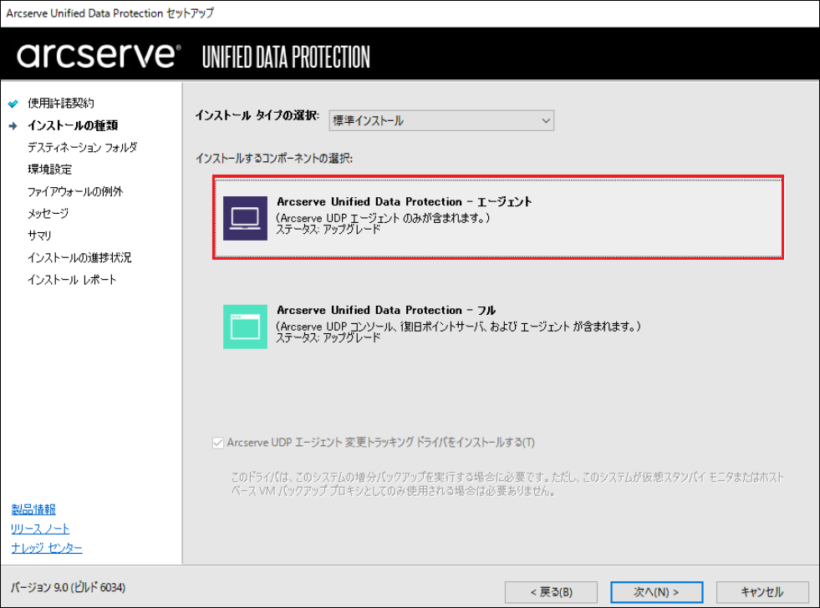The width and height of the screenshot is (820, 608).
Task: Toggle the 変更トラッキング ドライバ install checkbox
Action: click(218, 443)
